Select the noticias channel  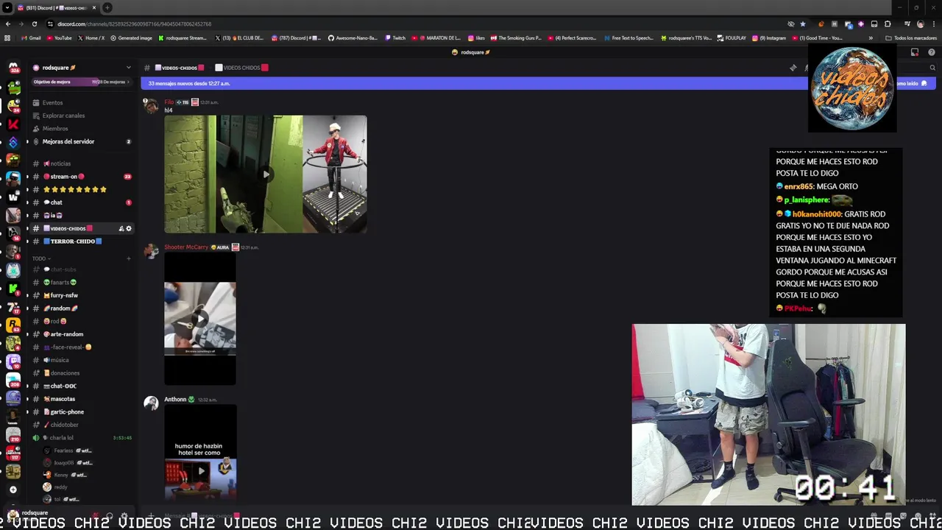click(82, 163)
